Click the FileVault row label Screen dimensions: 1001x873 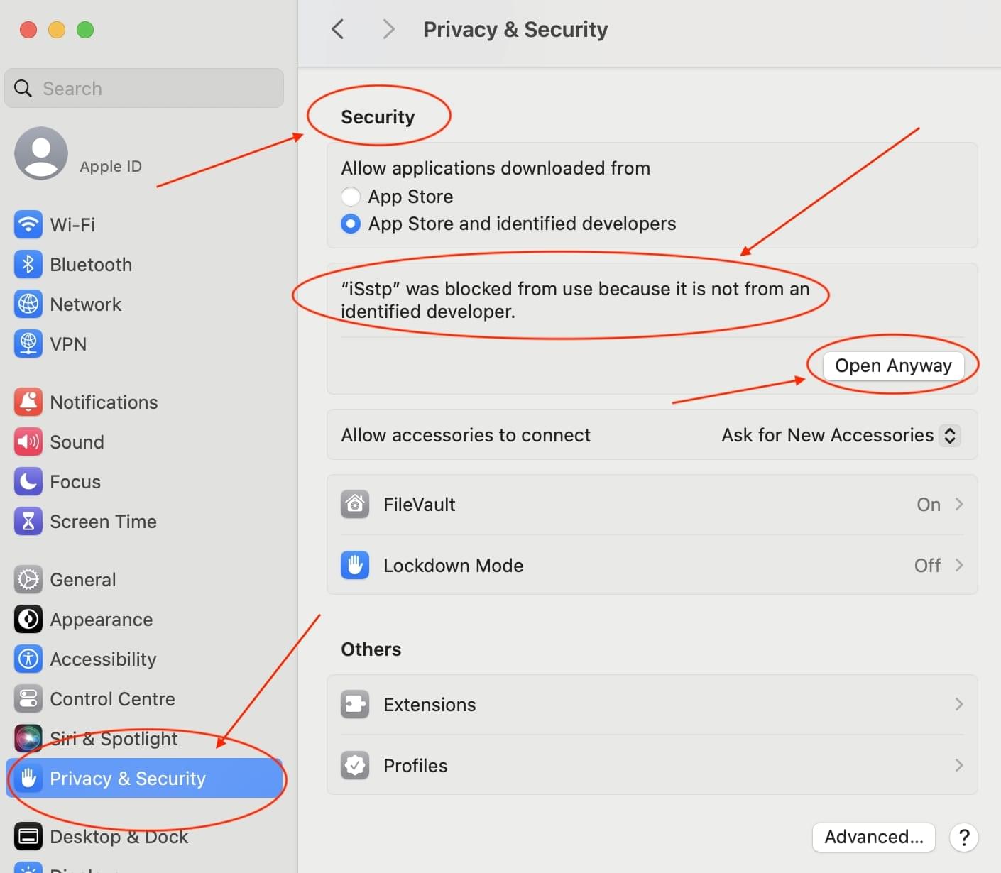419,505
